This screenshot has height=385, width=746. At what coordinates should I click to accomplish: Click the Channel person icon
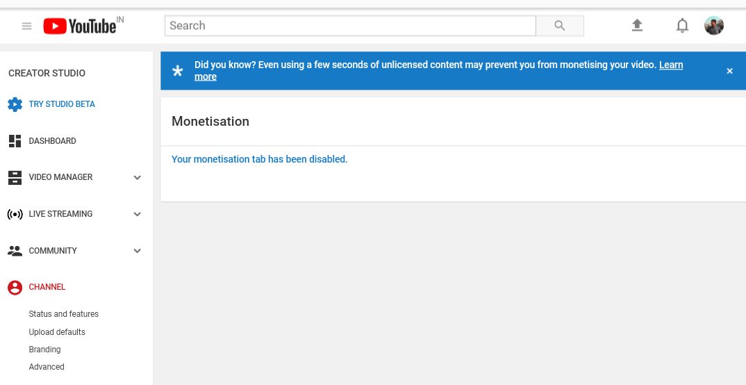pos(15,288)
